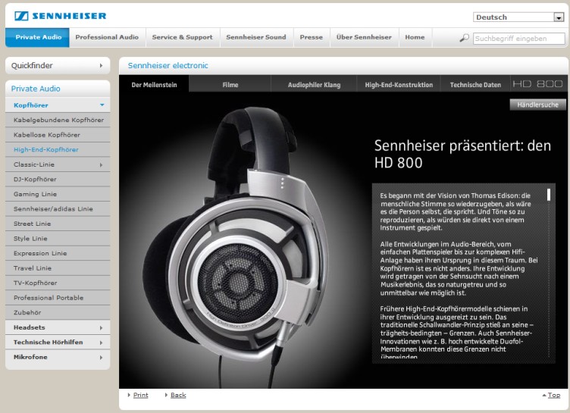Go to Service & Support

[182, 37]
